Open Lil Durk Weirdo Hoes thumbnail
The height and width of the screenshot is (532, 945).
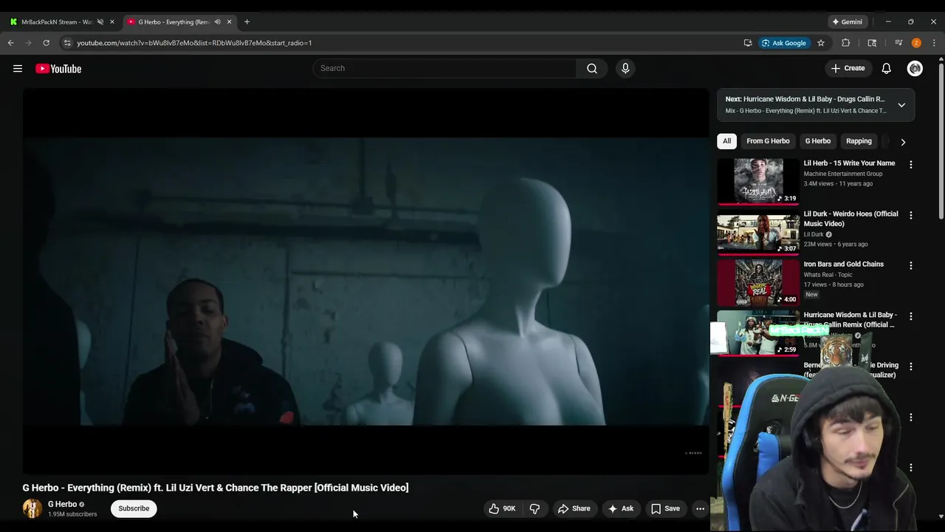tap(758, 232)
